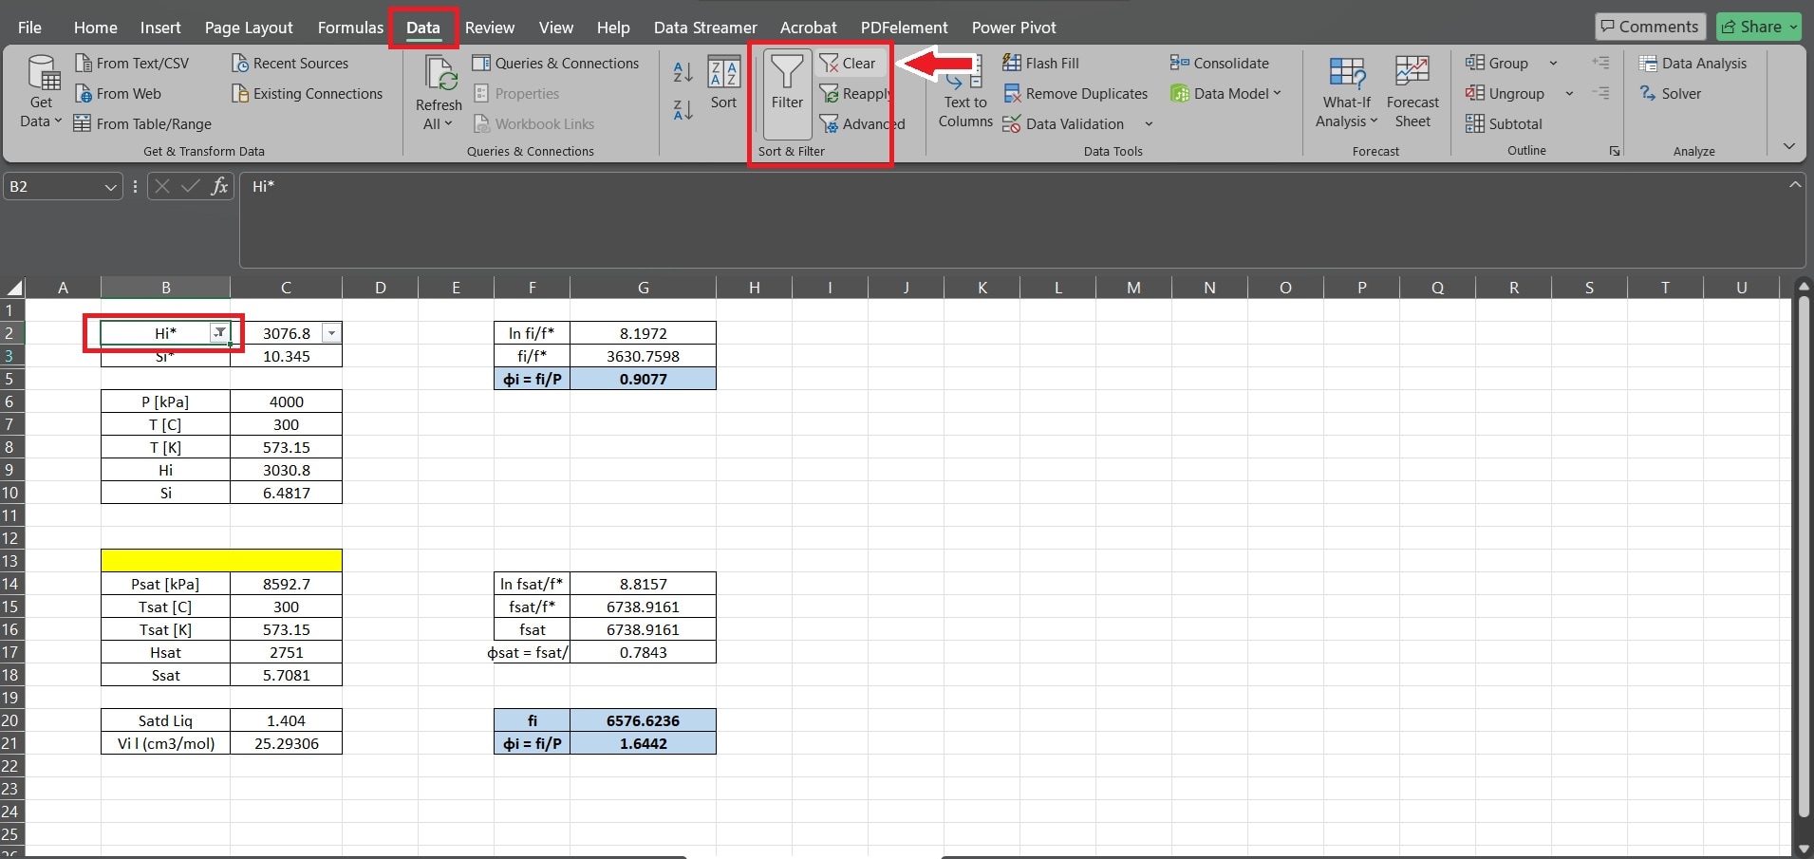
Task: Go to the Formulas tab
Action: coord(350,28)
